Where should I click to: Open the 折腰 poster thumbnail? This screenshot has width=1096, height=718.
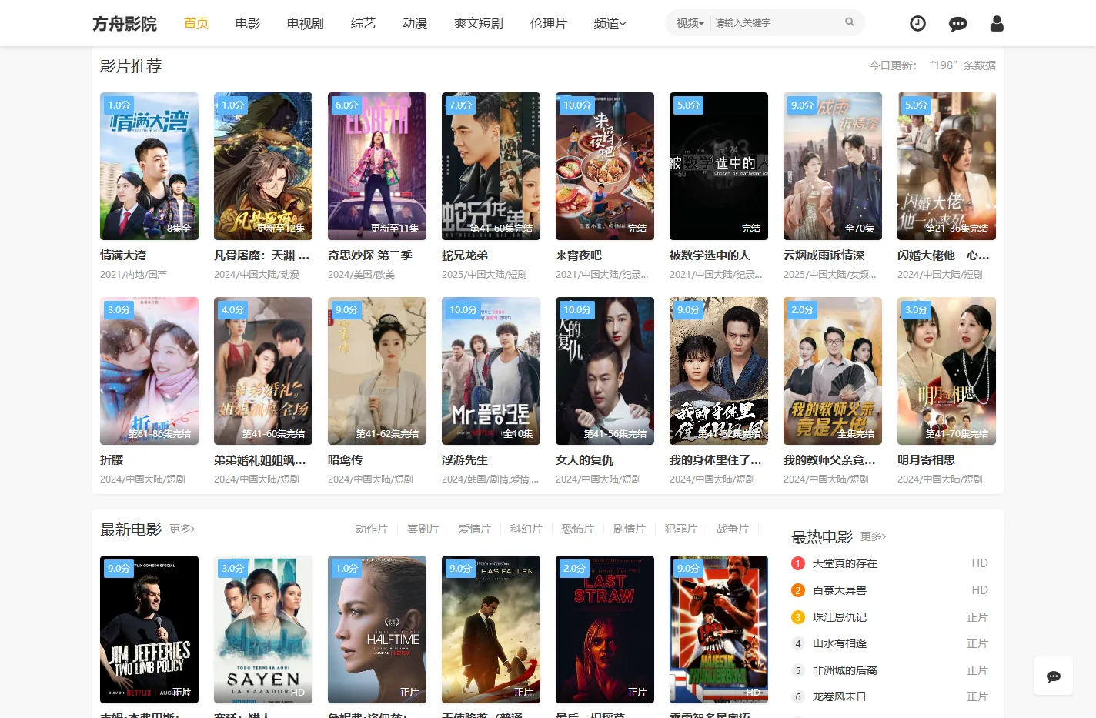coord(149,371)
